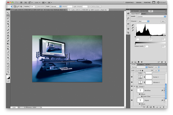This screenshot has height=115, width=173.
Task: Click the Feather input field
Action: 32,6
